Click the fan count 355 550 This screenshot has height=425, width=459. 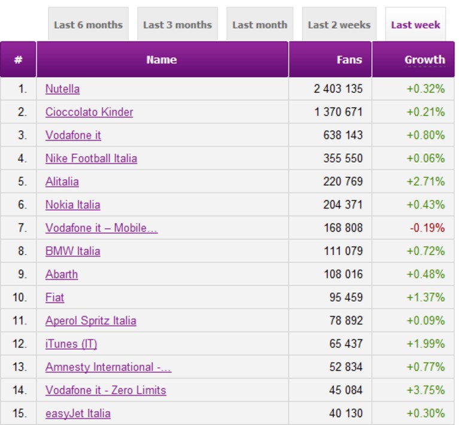point(343,158)
